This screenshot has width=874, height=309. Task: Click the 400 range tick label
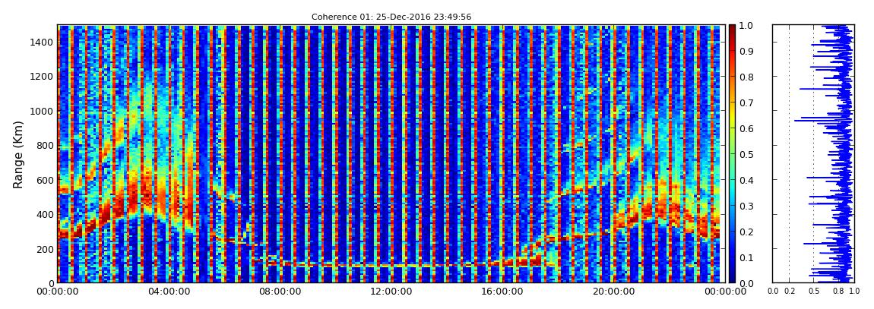click(45, 215)
